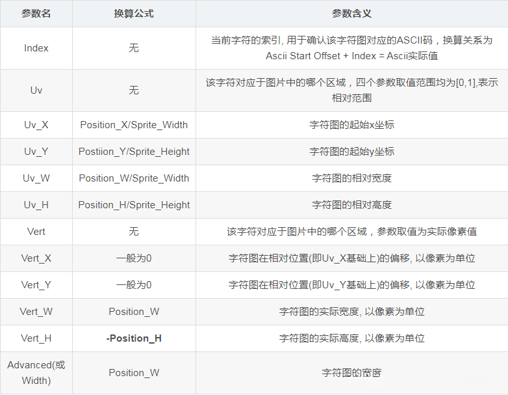Screen dimensions: 508x395
Task: Click 无 in the Vert row
Action: click(134, 232)
